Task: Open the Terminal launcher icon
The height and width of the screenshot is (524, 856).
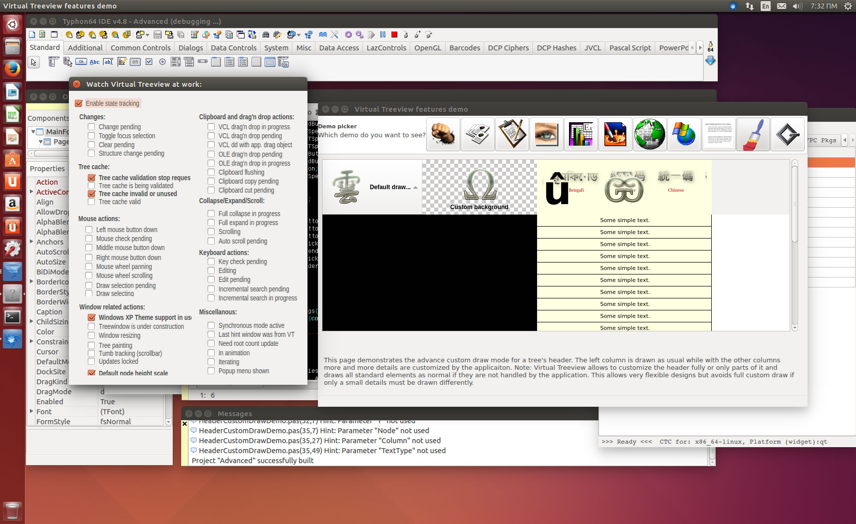Action: click(x=12, y=316)
